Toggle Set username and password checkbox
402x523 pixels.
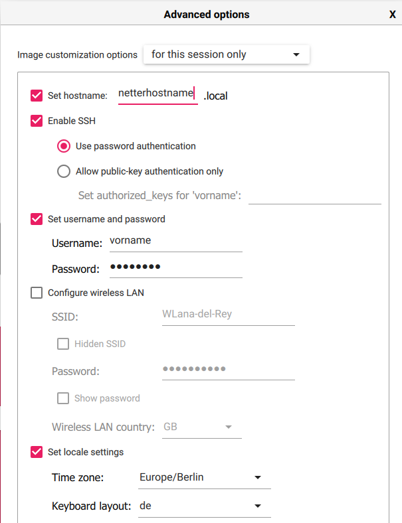pyautogui.click(x=37, y=219)
